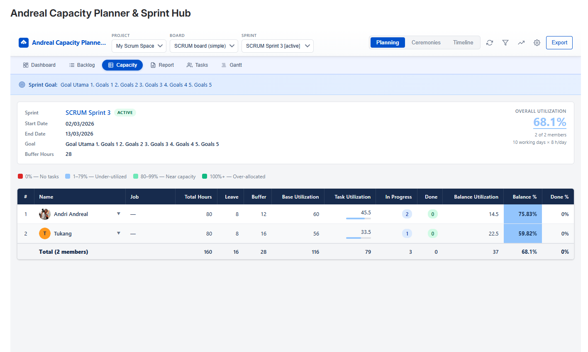Switch to the Ceremonies view
This screenshot has height=352, width=588.
tap(426, 42)
